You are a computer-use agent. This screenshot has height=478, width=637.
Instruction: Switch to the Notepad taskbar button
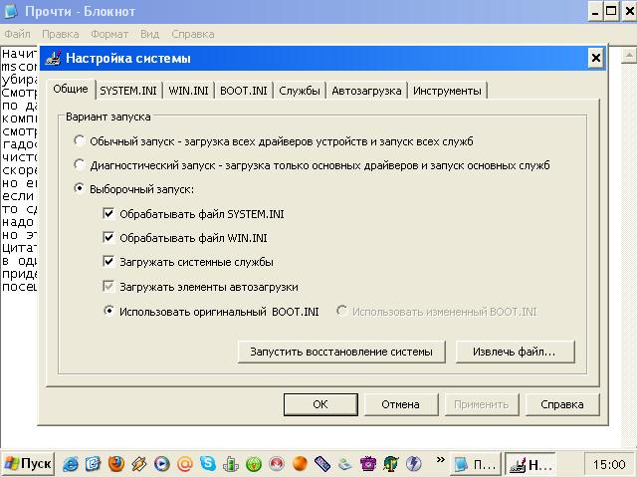(x=474, y=464)
